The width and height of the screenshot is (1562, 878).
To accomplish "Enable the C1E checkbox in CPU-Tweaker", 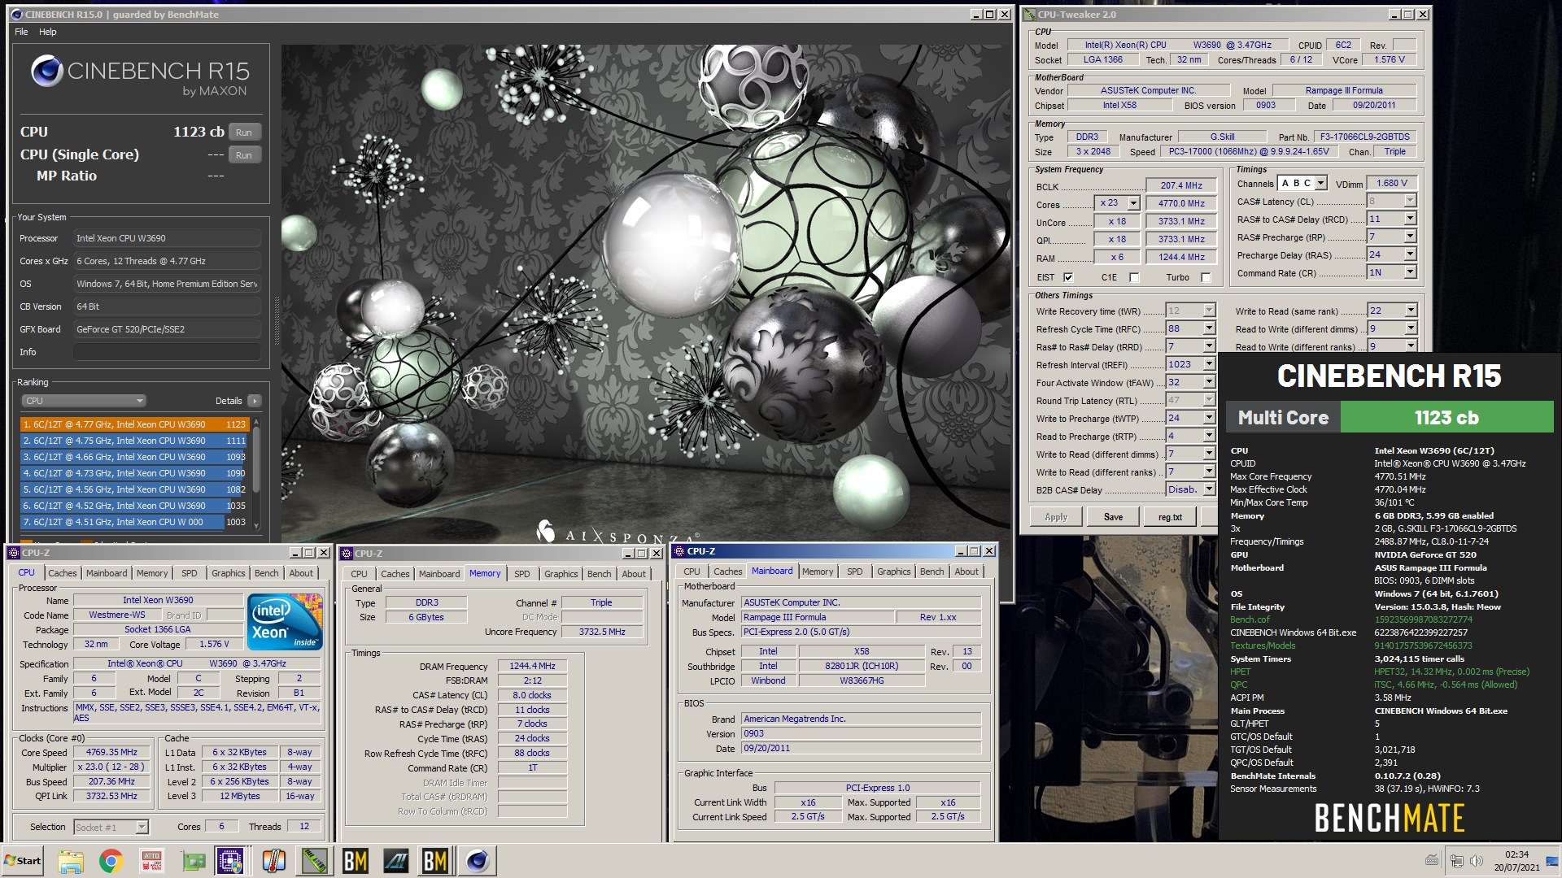I will 1135,277.
